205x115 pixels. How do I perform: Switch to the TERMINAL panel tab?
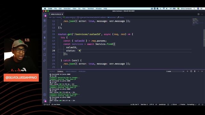tap(60, 72)
